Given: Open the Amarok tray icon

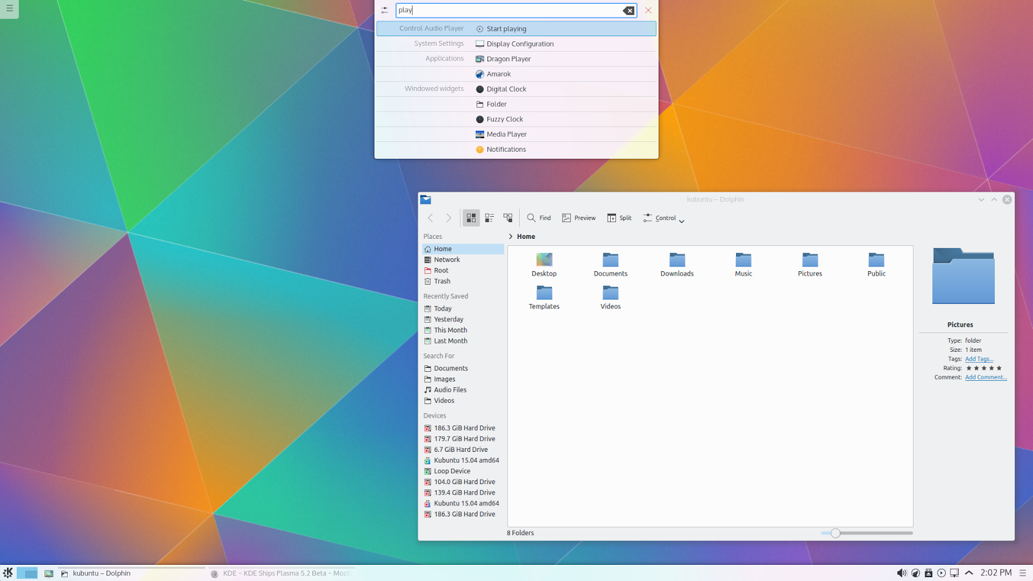Looking at the screenshot, I should [915, 573].
